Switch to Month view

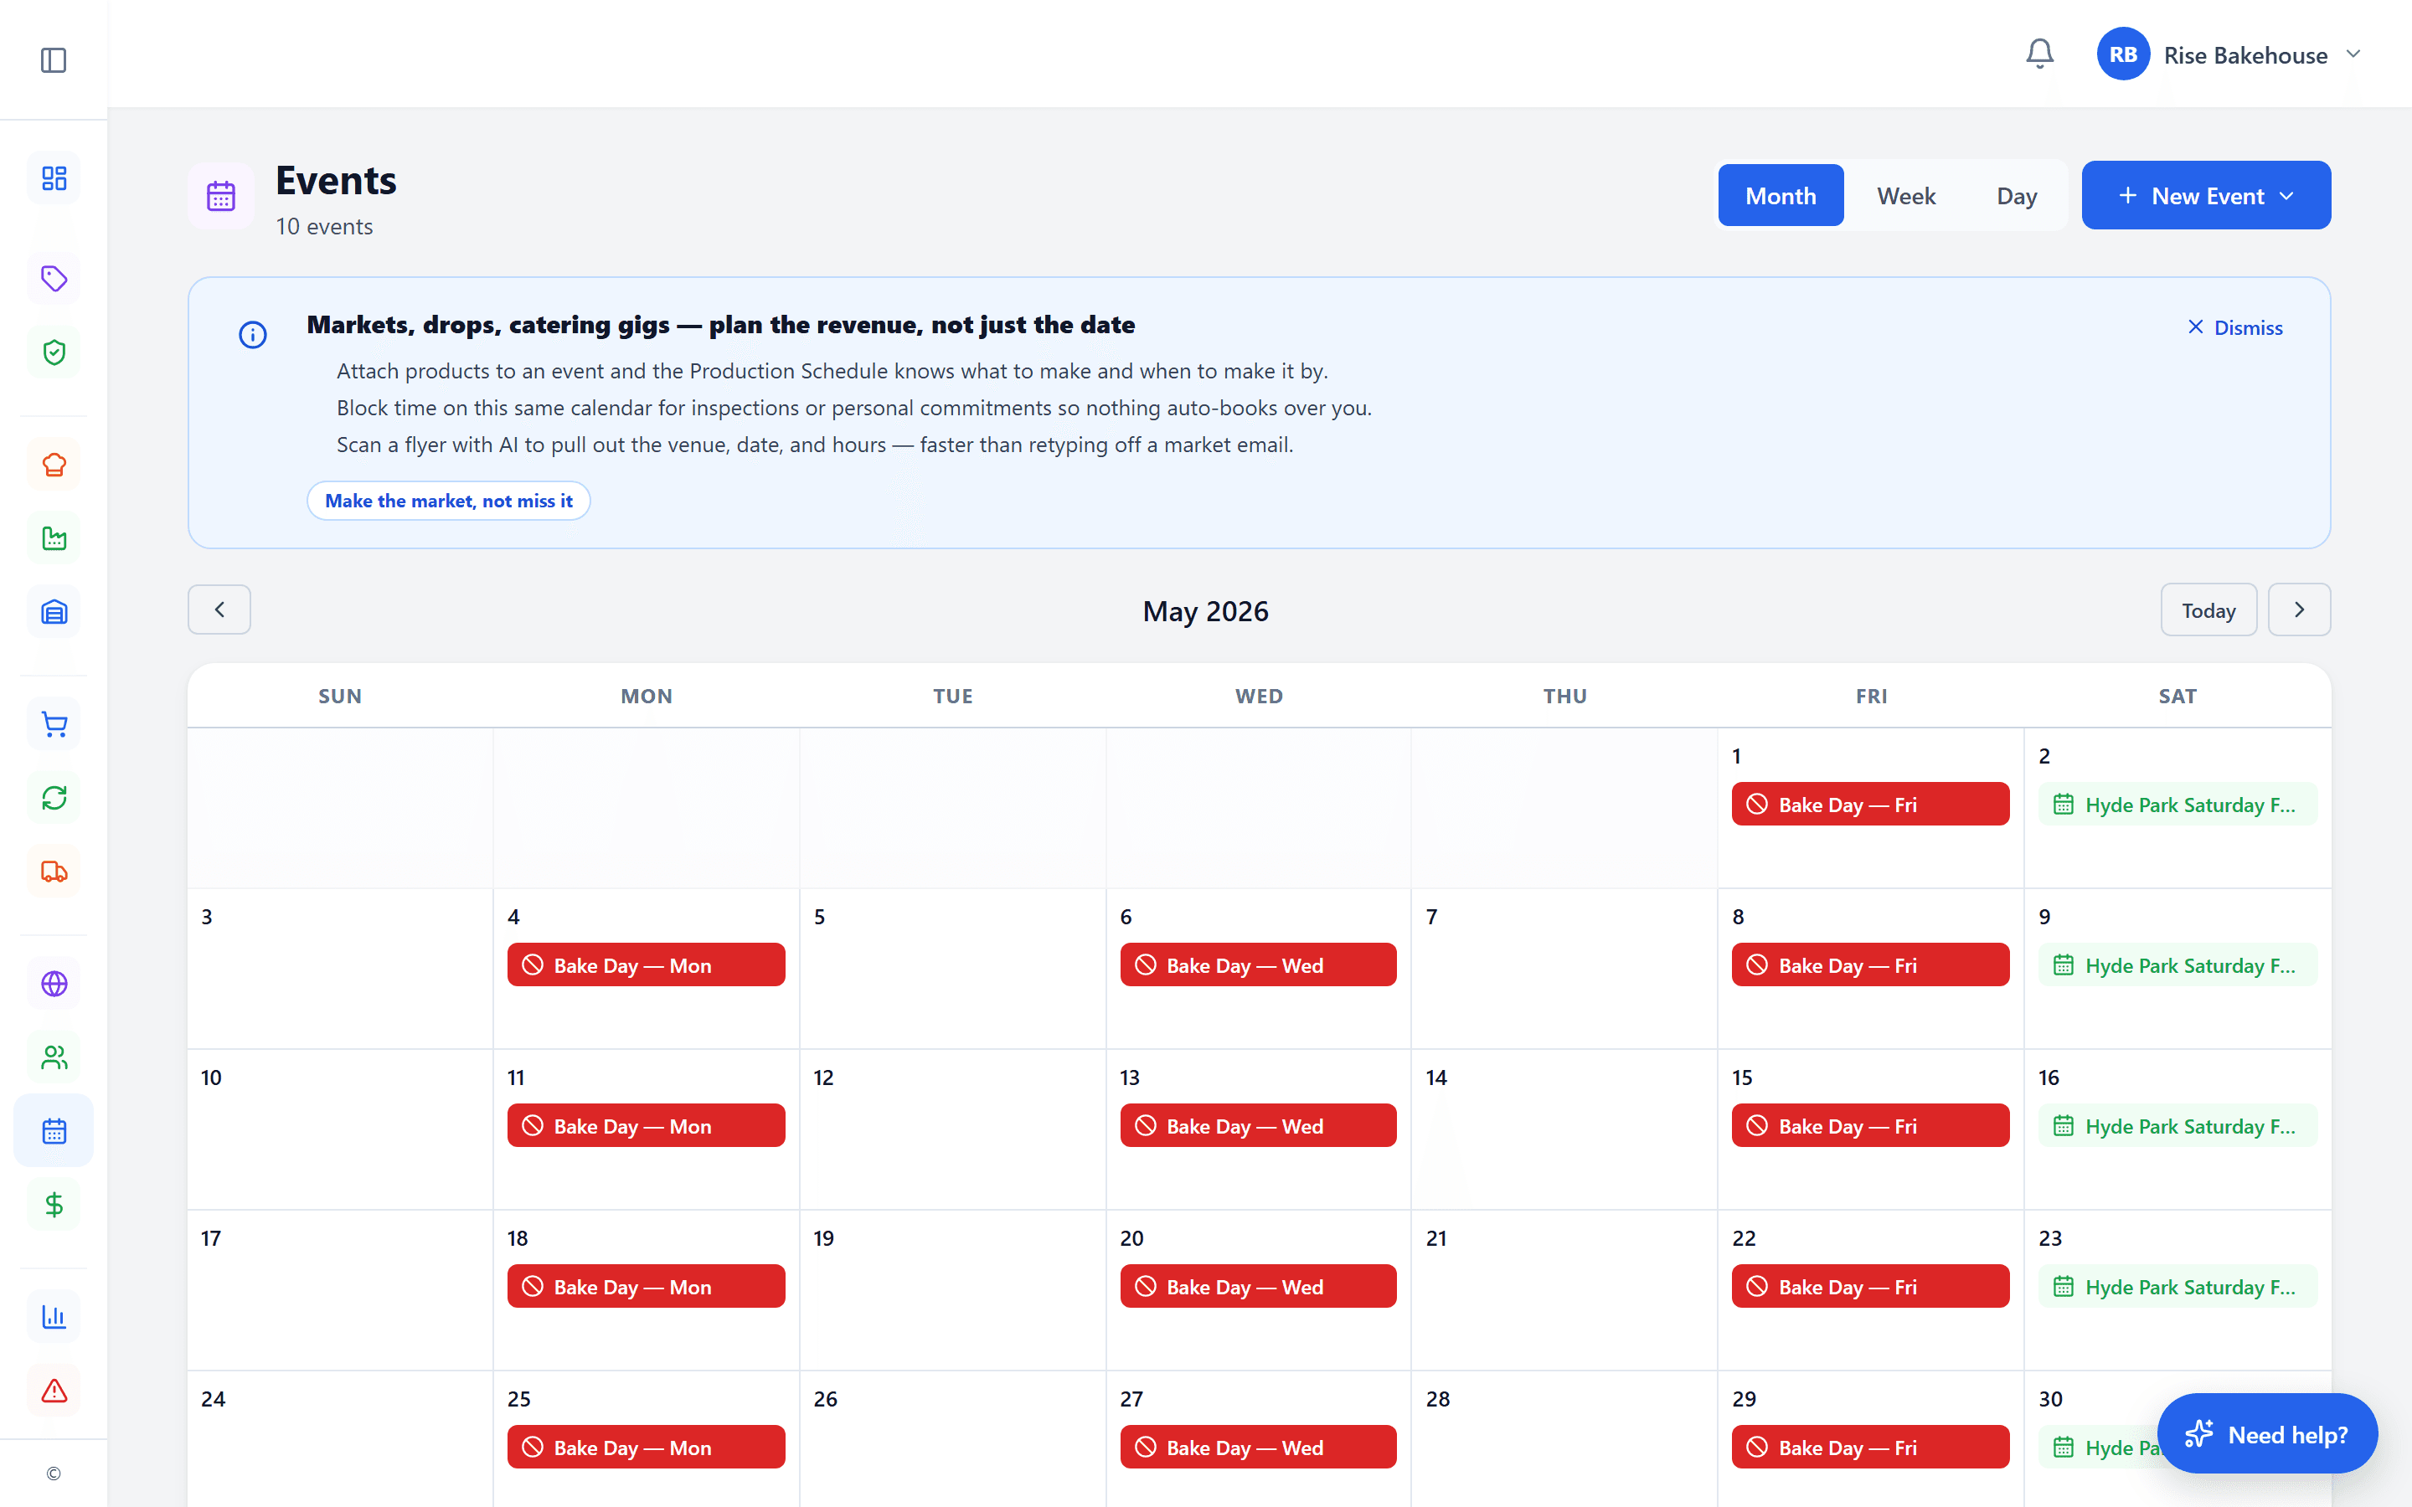coord(1780,195)
